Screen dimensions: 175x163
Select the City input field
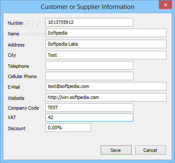pyautogui.click(x=106, y=55)
